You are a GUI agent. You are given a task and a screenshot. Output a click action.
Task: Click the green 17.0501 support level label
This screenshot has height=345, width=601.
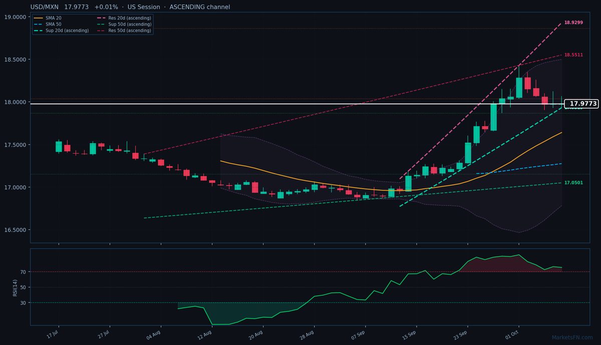573,183
